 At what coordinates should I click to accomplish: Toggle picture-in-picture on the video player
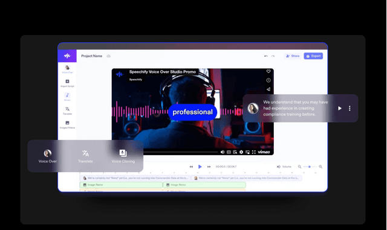click(247, 152)
